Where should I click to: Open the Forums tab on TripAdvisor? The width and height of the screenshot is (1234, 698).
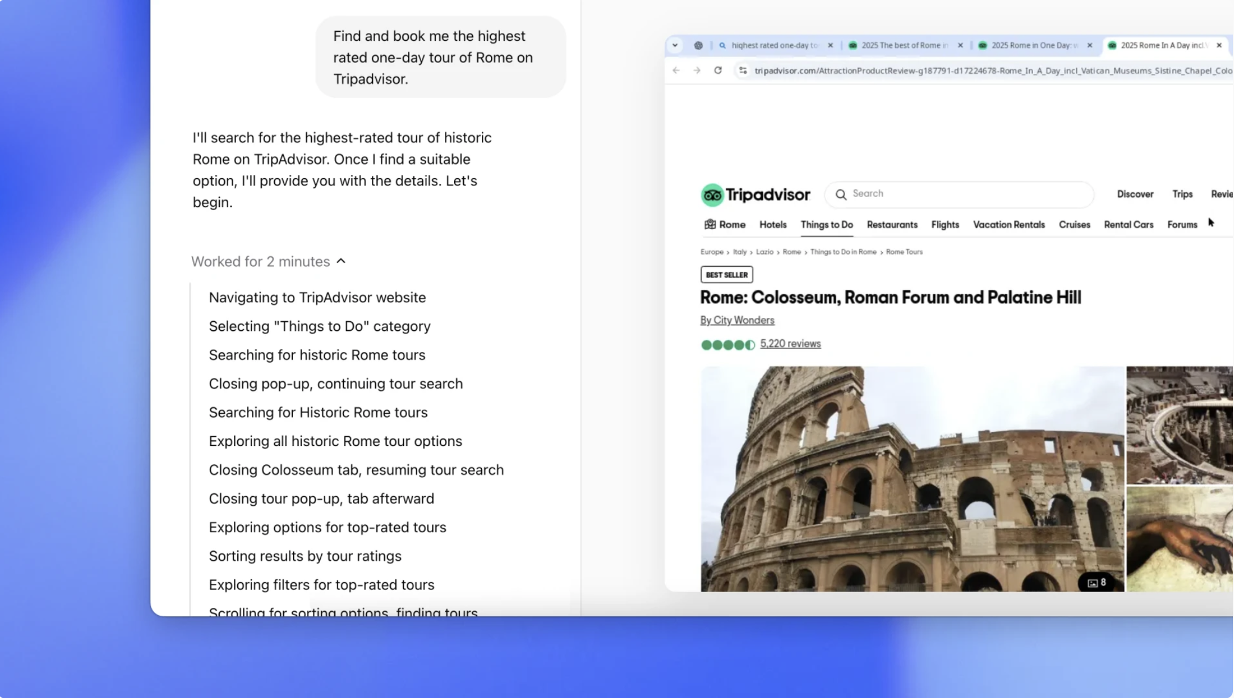point(1182,224)
